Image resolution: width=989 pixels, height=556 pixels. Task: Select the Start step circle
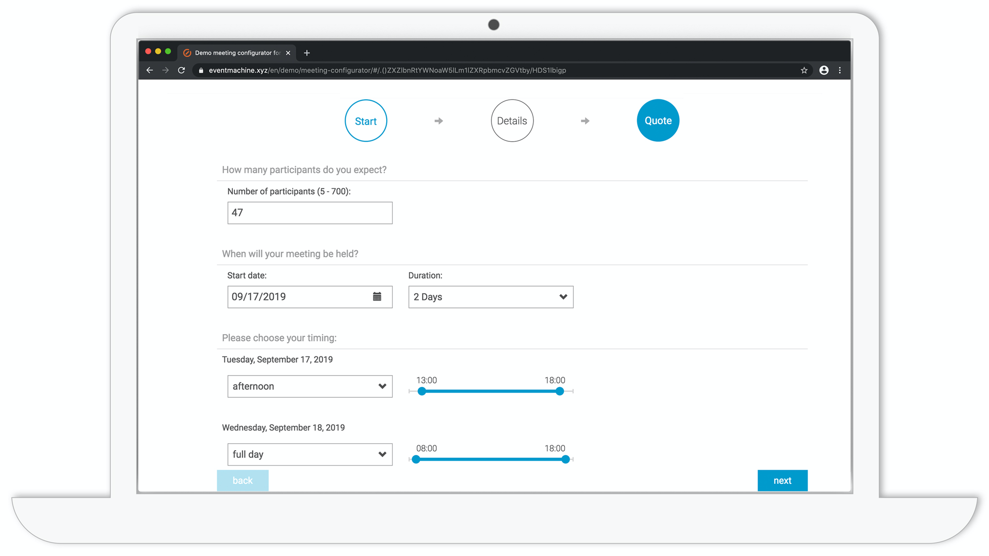click(365, 120)
